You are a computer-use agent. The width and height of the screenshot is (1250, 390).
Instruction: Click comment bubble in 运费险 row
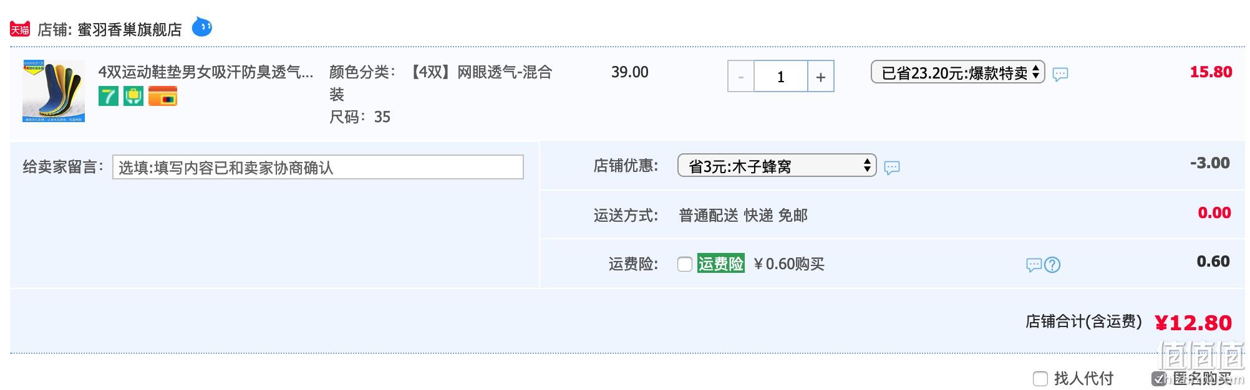(1034, 265)
